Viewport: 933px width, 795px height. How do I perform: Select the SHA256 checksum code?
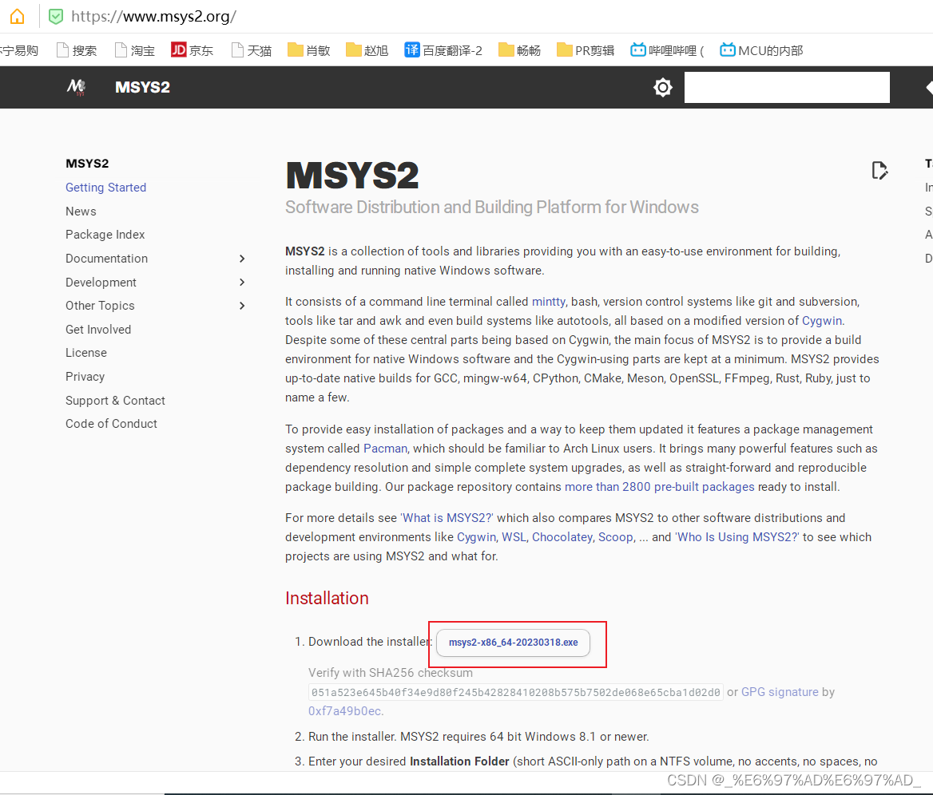tap(516, 692)
